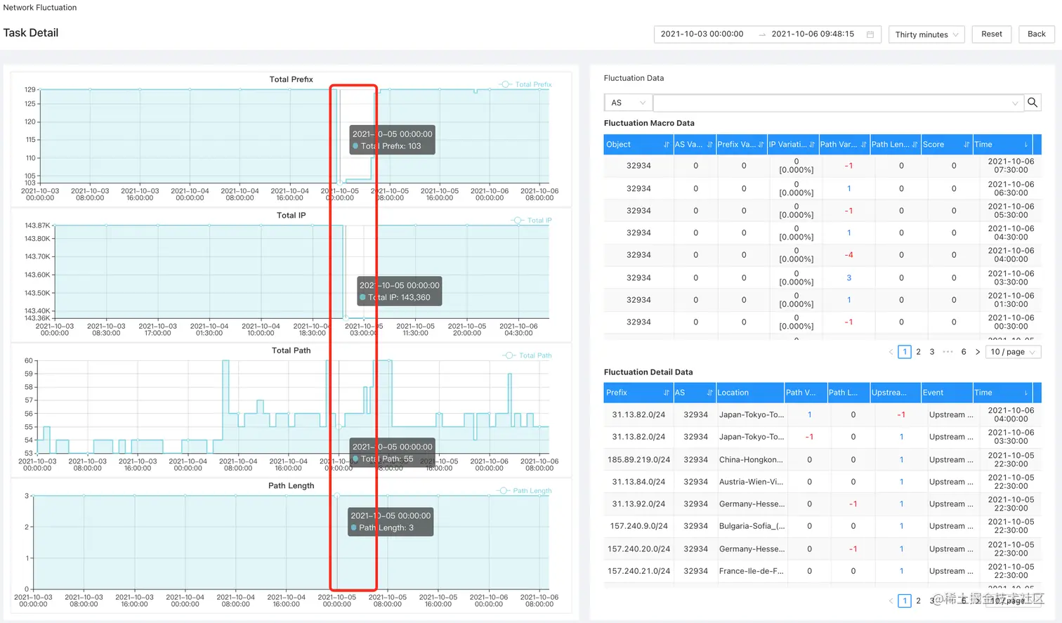Go to previous detail data page arrow
Screen dimensions: 1062x623
(891, 601)
